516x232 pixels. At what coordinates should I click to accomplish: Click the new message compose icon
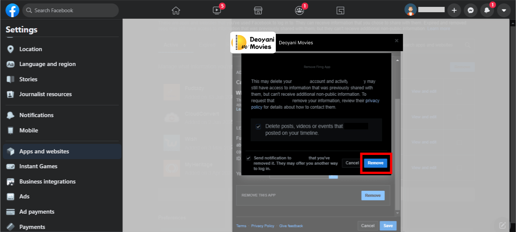(502, 225)
